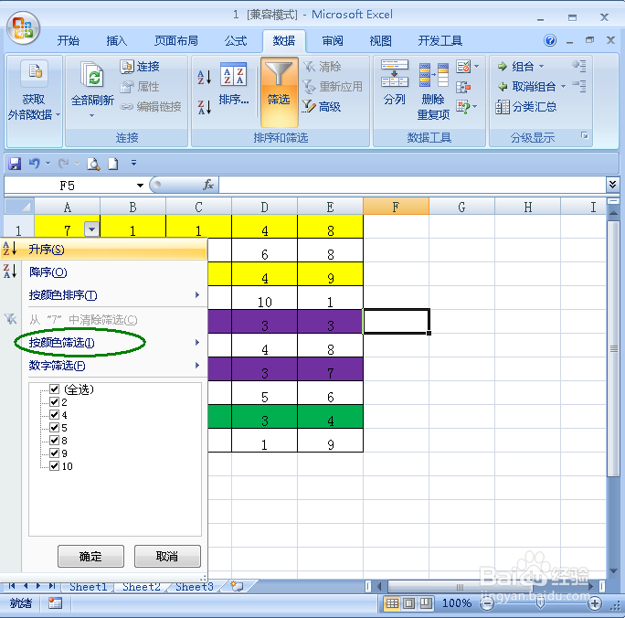Image resolution: width=625 pixels, height=618 pixels.
Task: Select Sort Ascending menu item
Action: (104, 250)
